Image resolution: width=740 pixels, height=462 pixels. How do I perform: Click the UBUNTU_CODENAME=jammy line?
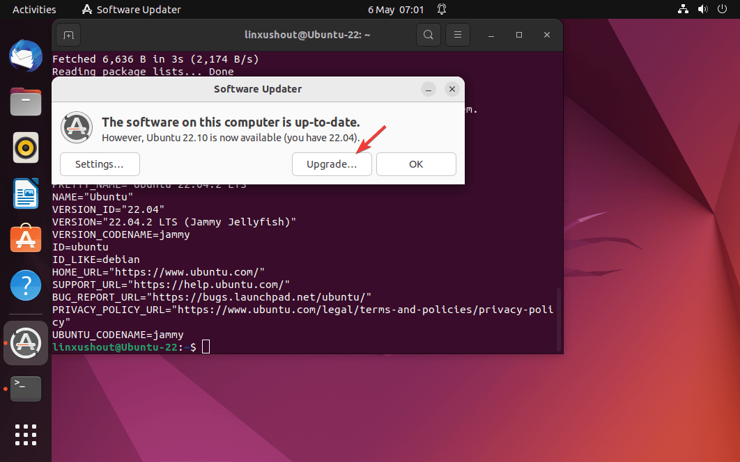click(x=118, y=335)
